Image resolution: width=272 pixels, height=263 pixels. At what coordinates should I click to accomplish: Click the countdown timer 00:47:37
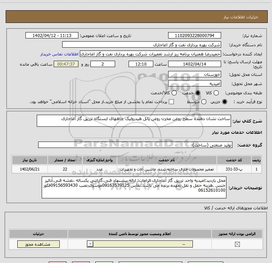pyautogui.click(x=66, y=64)
